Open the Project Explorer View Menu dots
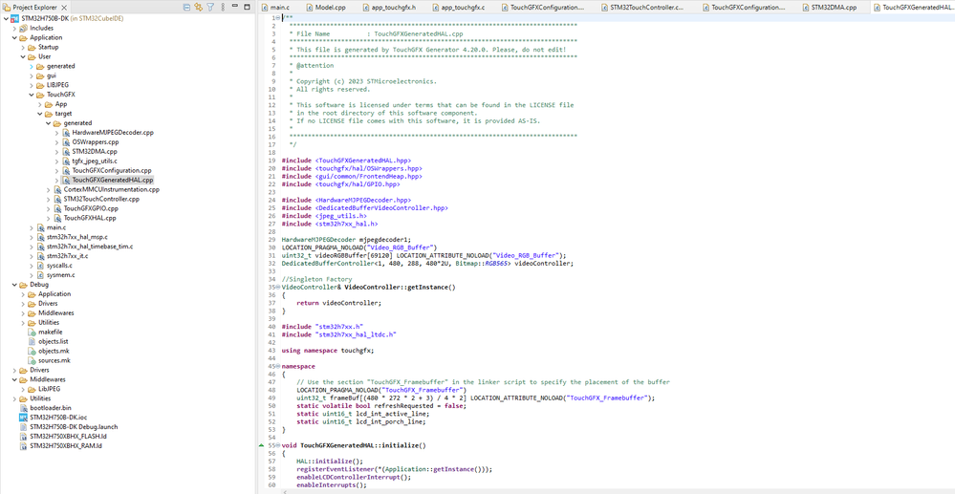955x494 pixels. pos(222,8)
